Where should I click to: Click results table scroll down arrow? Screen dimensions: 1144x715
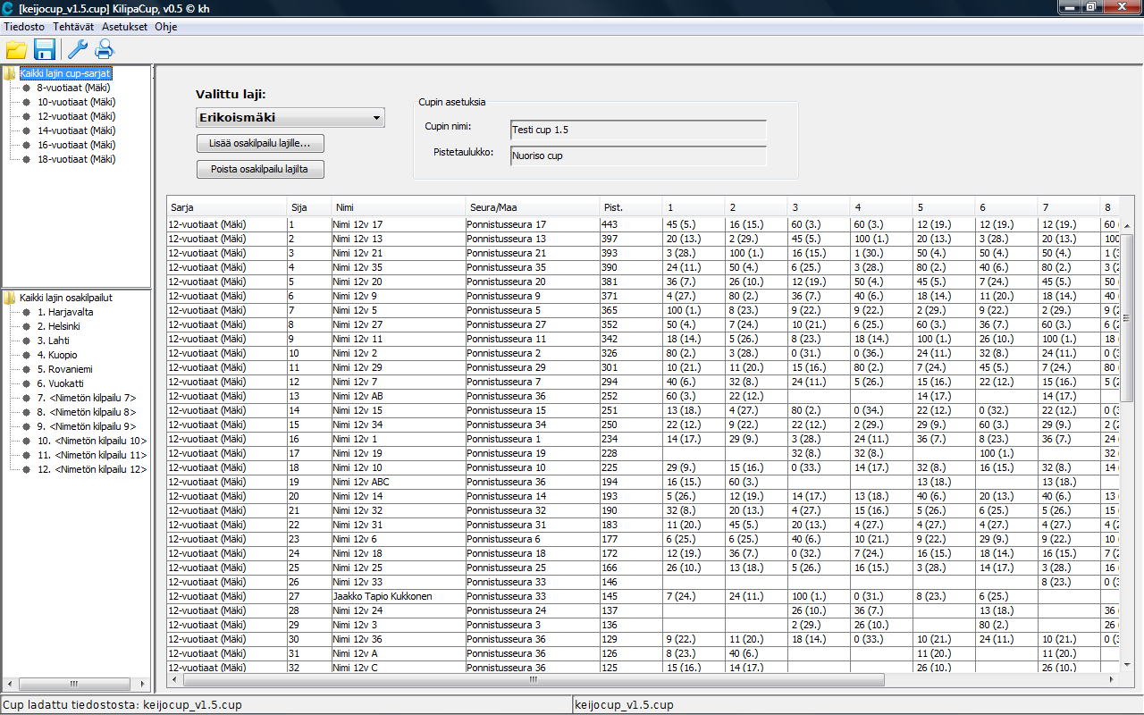pos(1126,666)
